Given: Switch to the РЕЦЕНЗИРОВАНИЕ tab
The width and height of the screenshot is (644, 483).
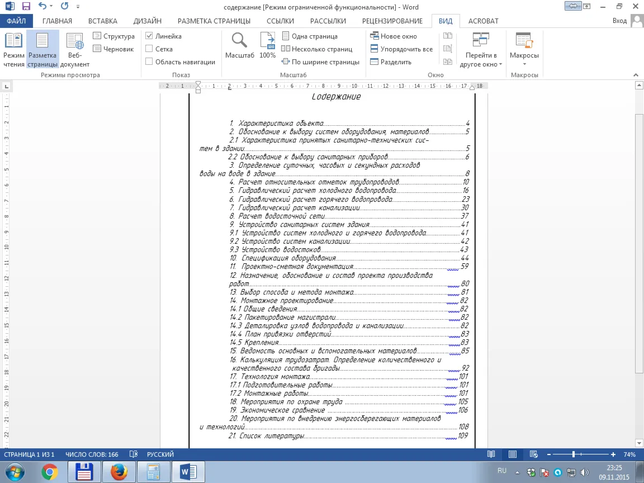Looking at the screenshot, I should [392, 21].
